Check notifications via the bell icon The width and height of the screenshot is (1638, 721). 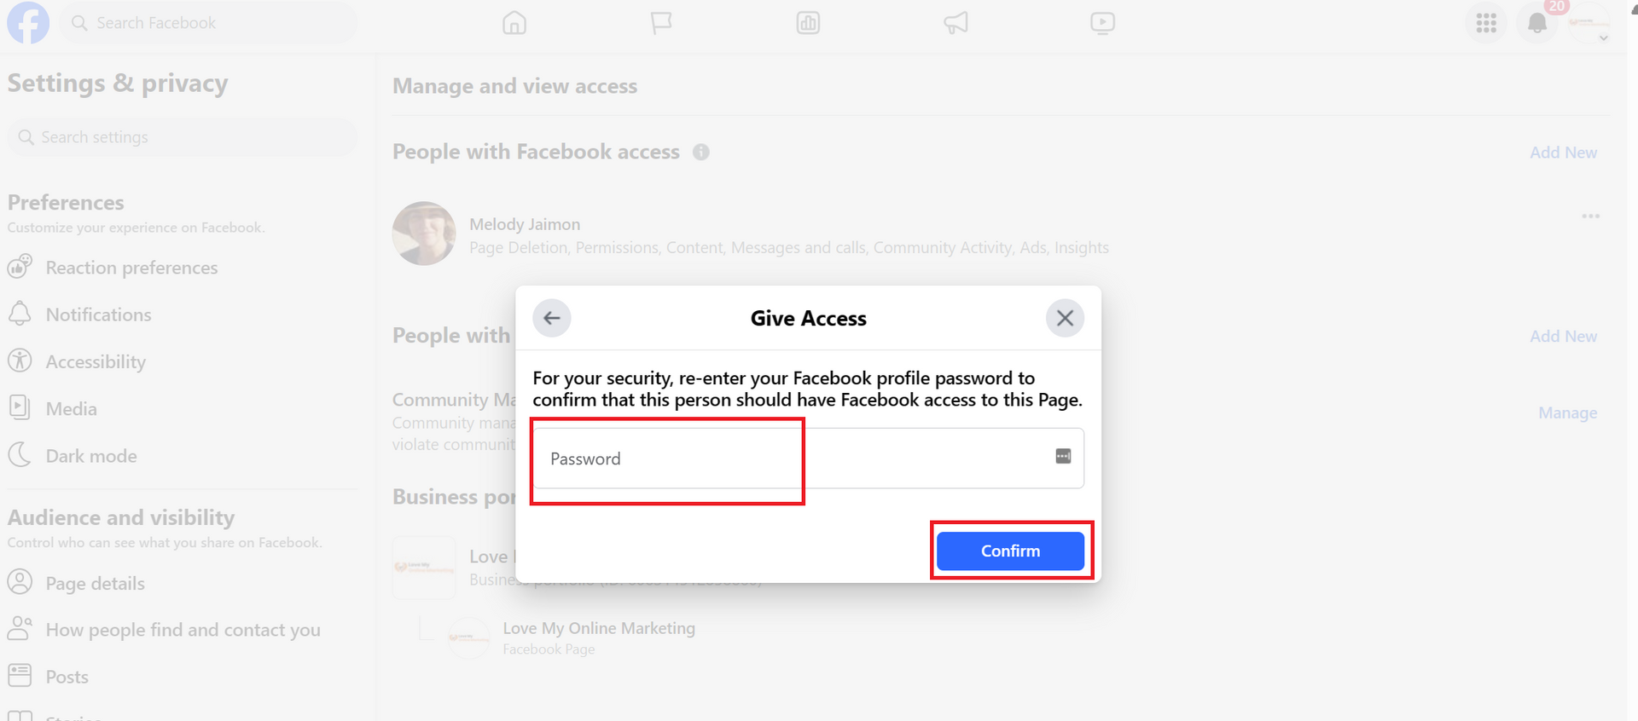1536,23
